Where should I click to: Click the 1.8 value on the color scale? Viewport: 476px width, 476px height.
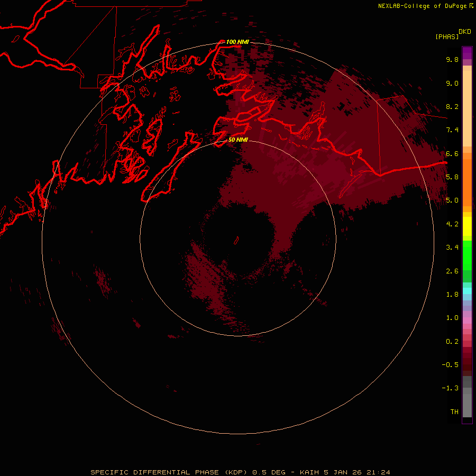(x=452, y=295)
